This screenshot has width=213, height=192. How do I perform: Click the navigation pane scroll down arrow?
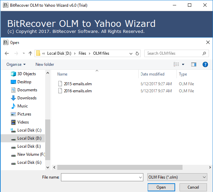48,167
